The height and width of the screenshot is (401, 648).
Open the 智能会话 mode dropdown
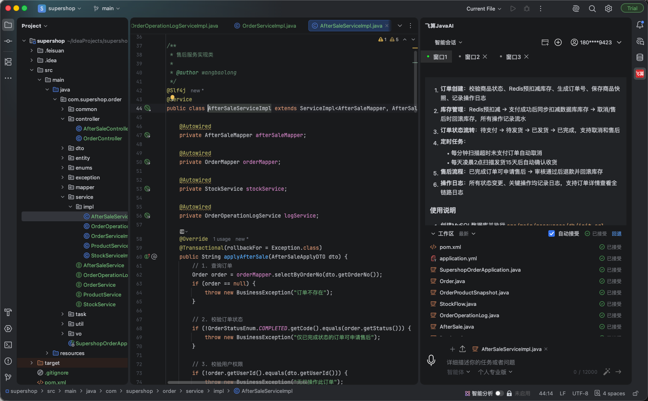pyautogui.click(x=448, y=42)
